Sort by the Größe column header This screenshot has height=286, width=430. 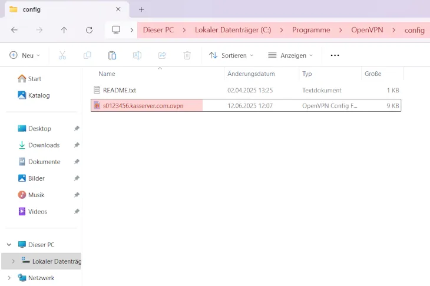click(373, 74)
